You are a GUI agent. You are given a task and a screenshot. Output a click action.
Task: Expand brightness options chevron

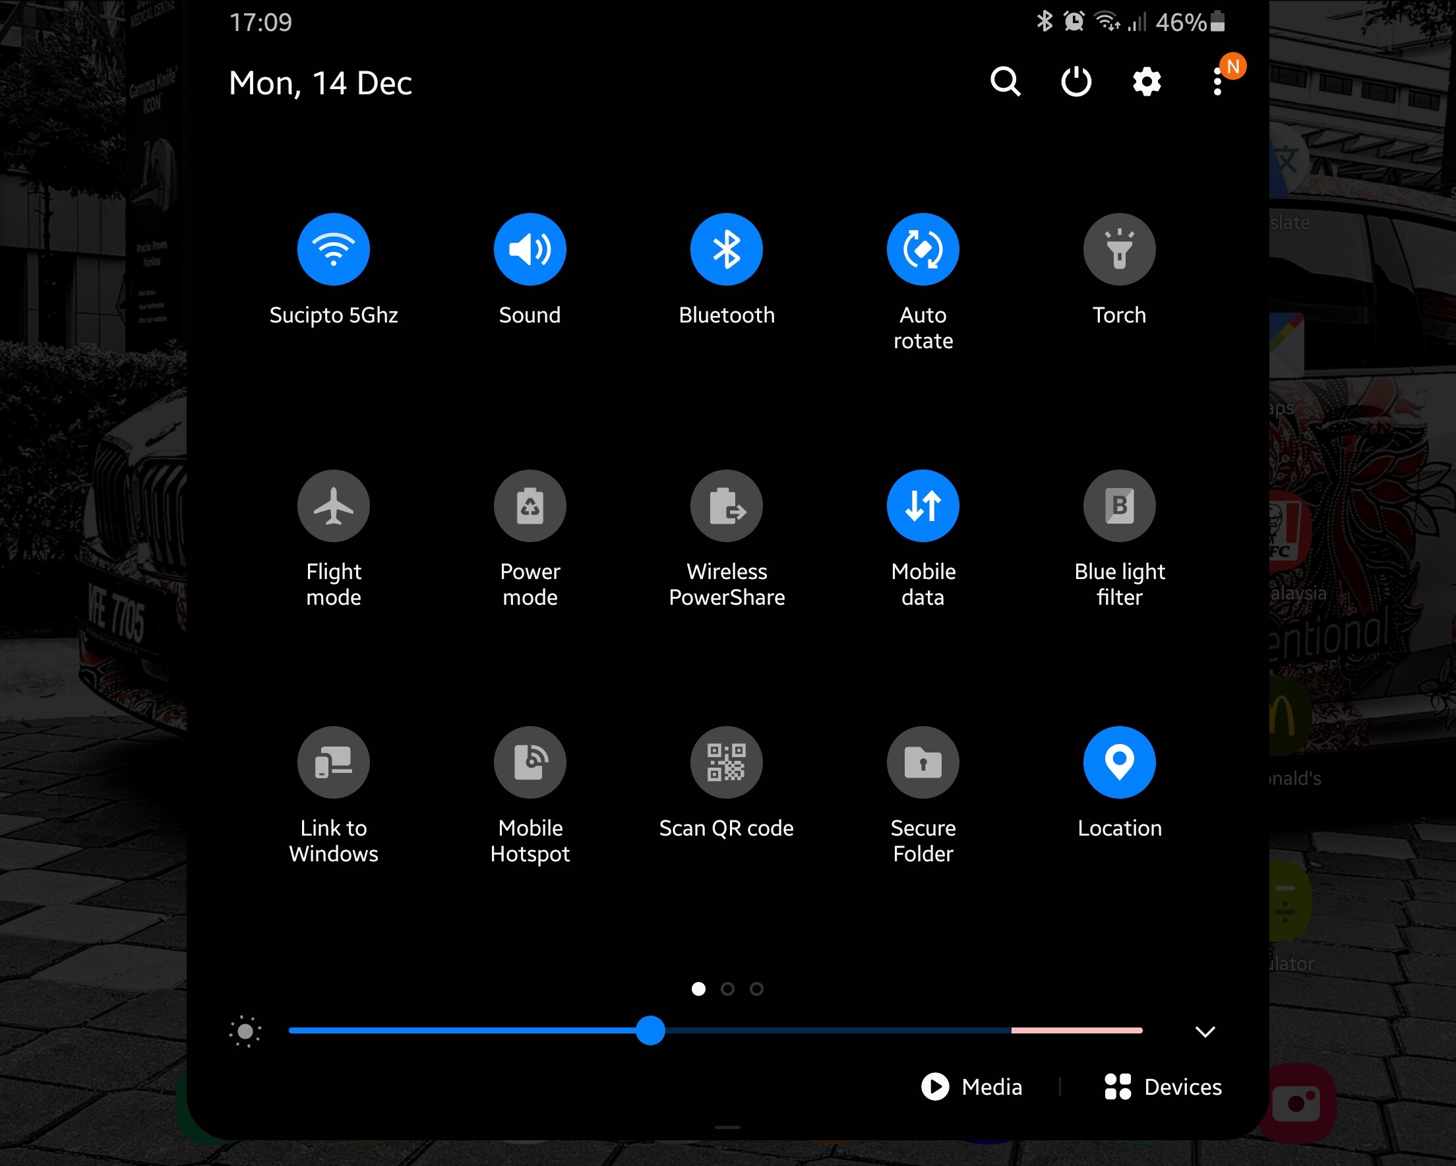pyautogui.click(x=1205, y=1031)
